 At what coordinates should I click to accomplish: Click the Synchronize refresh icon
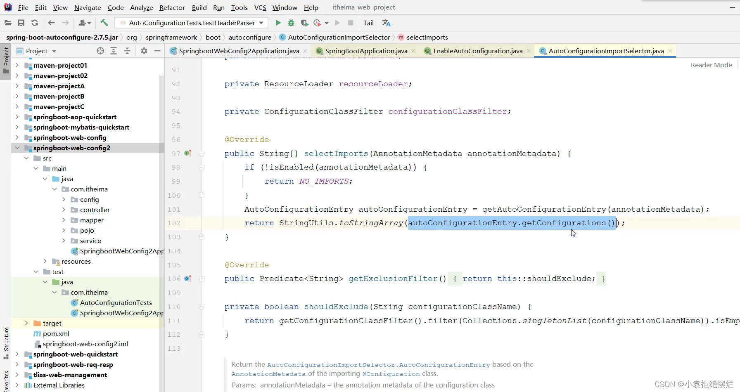(35, 23)
